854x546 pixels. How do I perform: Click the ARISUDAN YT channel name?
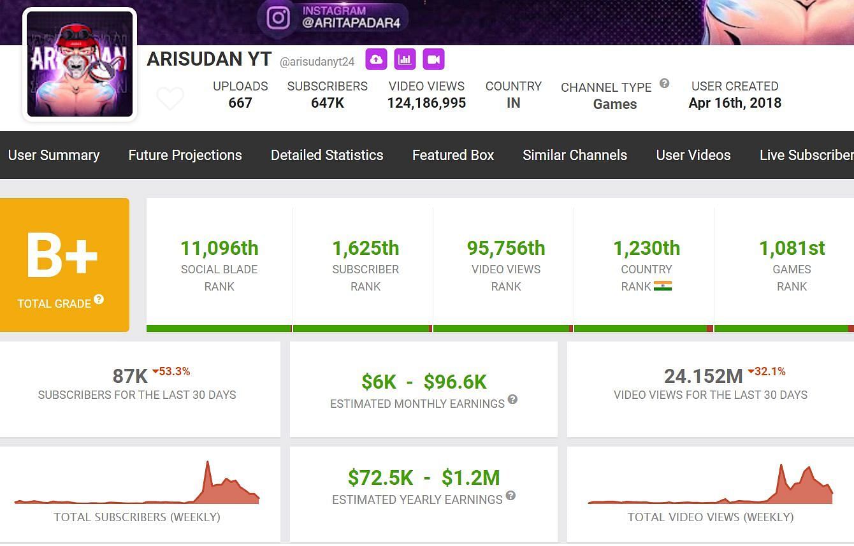click(209, 59)
